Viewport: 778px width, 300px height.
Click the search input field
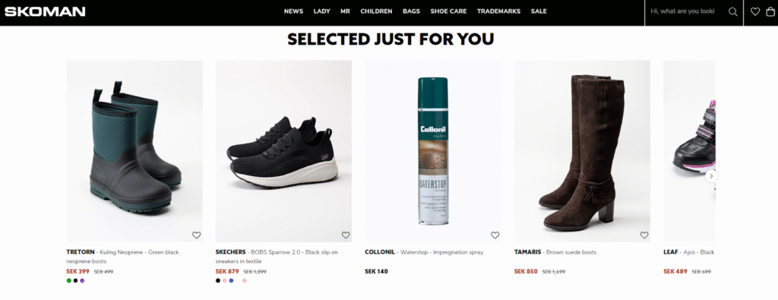click(685, 11)
